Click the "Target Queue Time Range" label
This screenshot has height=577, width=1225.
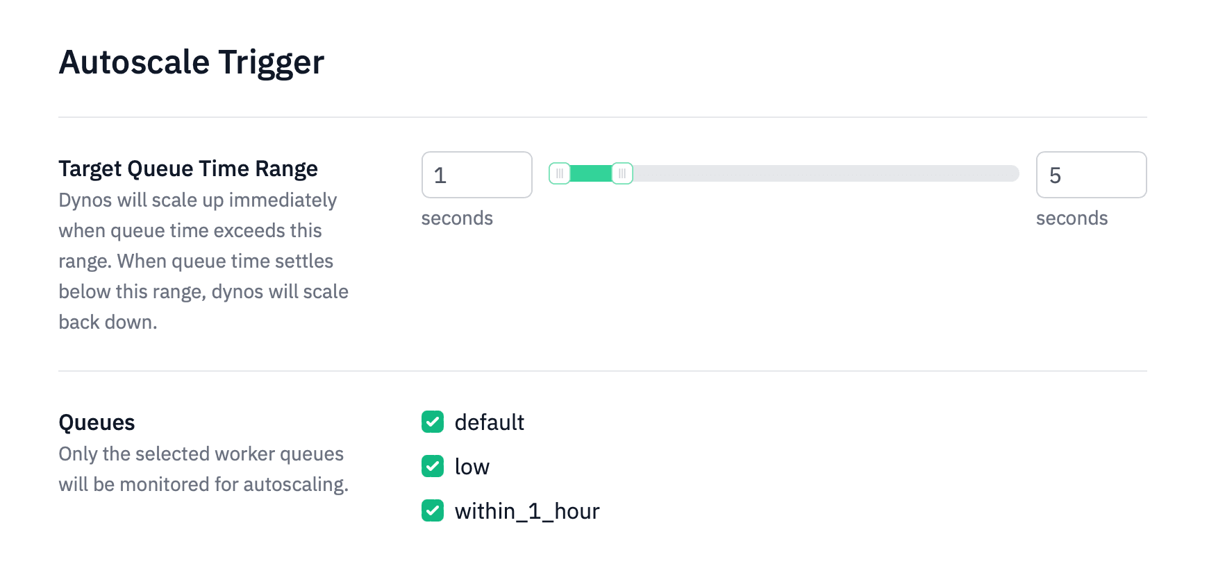[x=187, y=168]
